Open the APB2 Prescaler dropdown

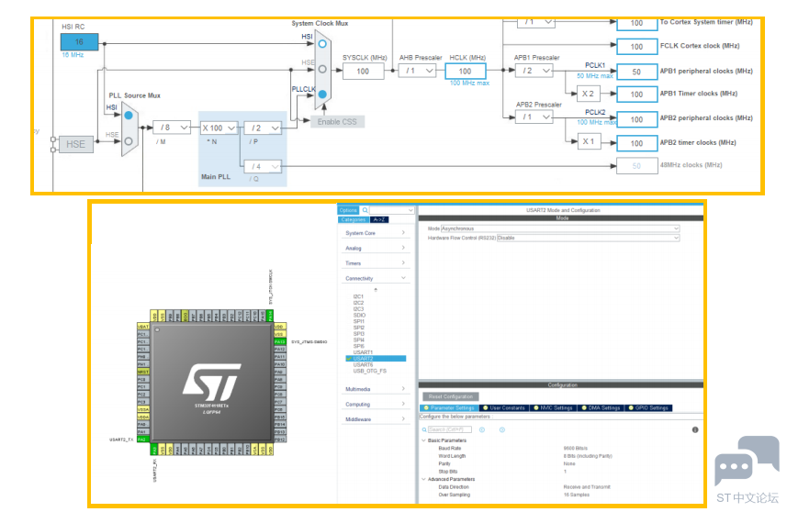point(534,117)
